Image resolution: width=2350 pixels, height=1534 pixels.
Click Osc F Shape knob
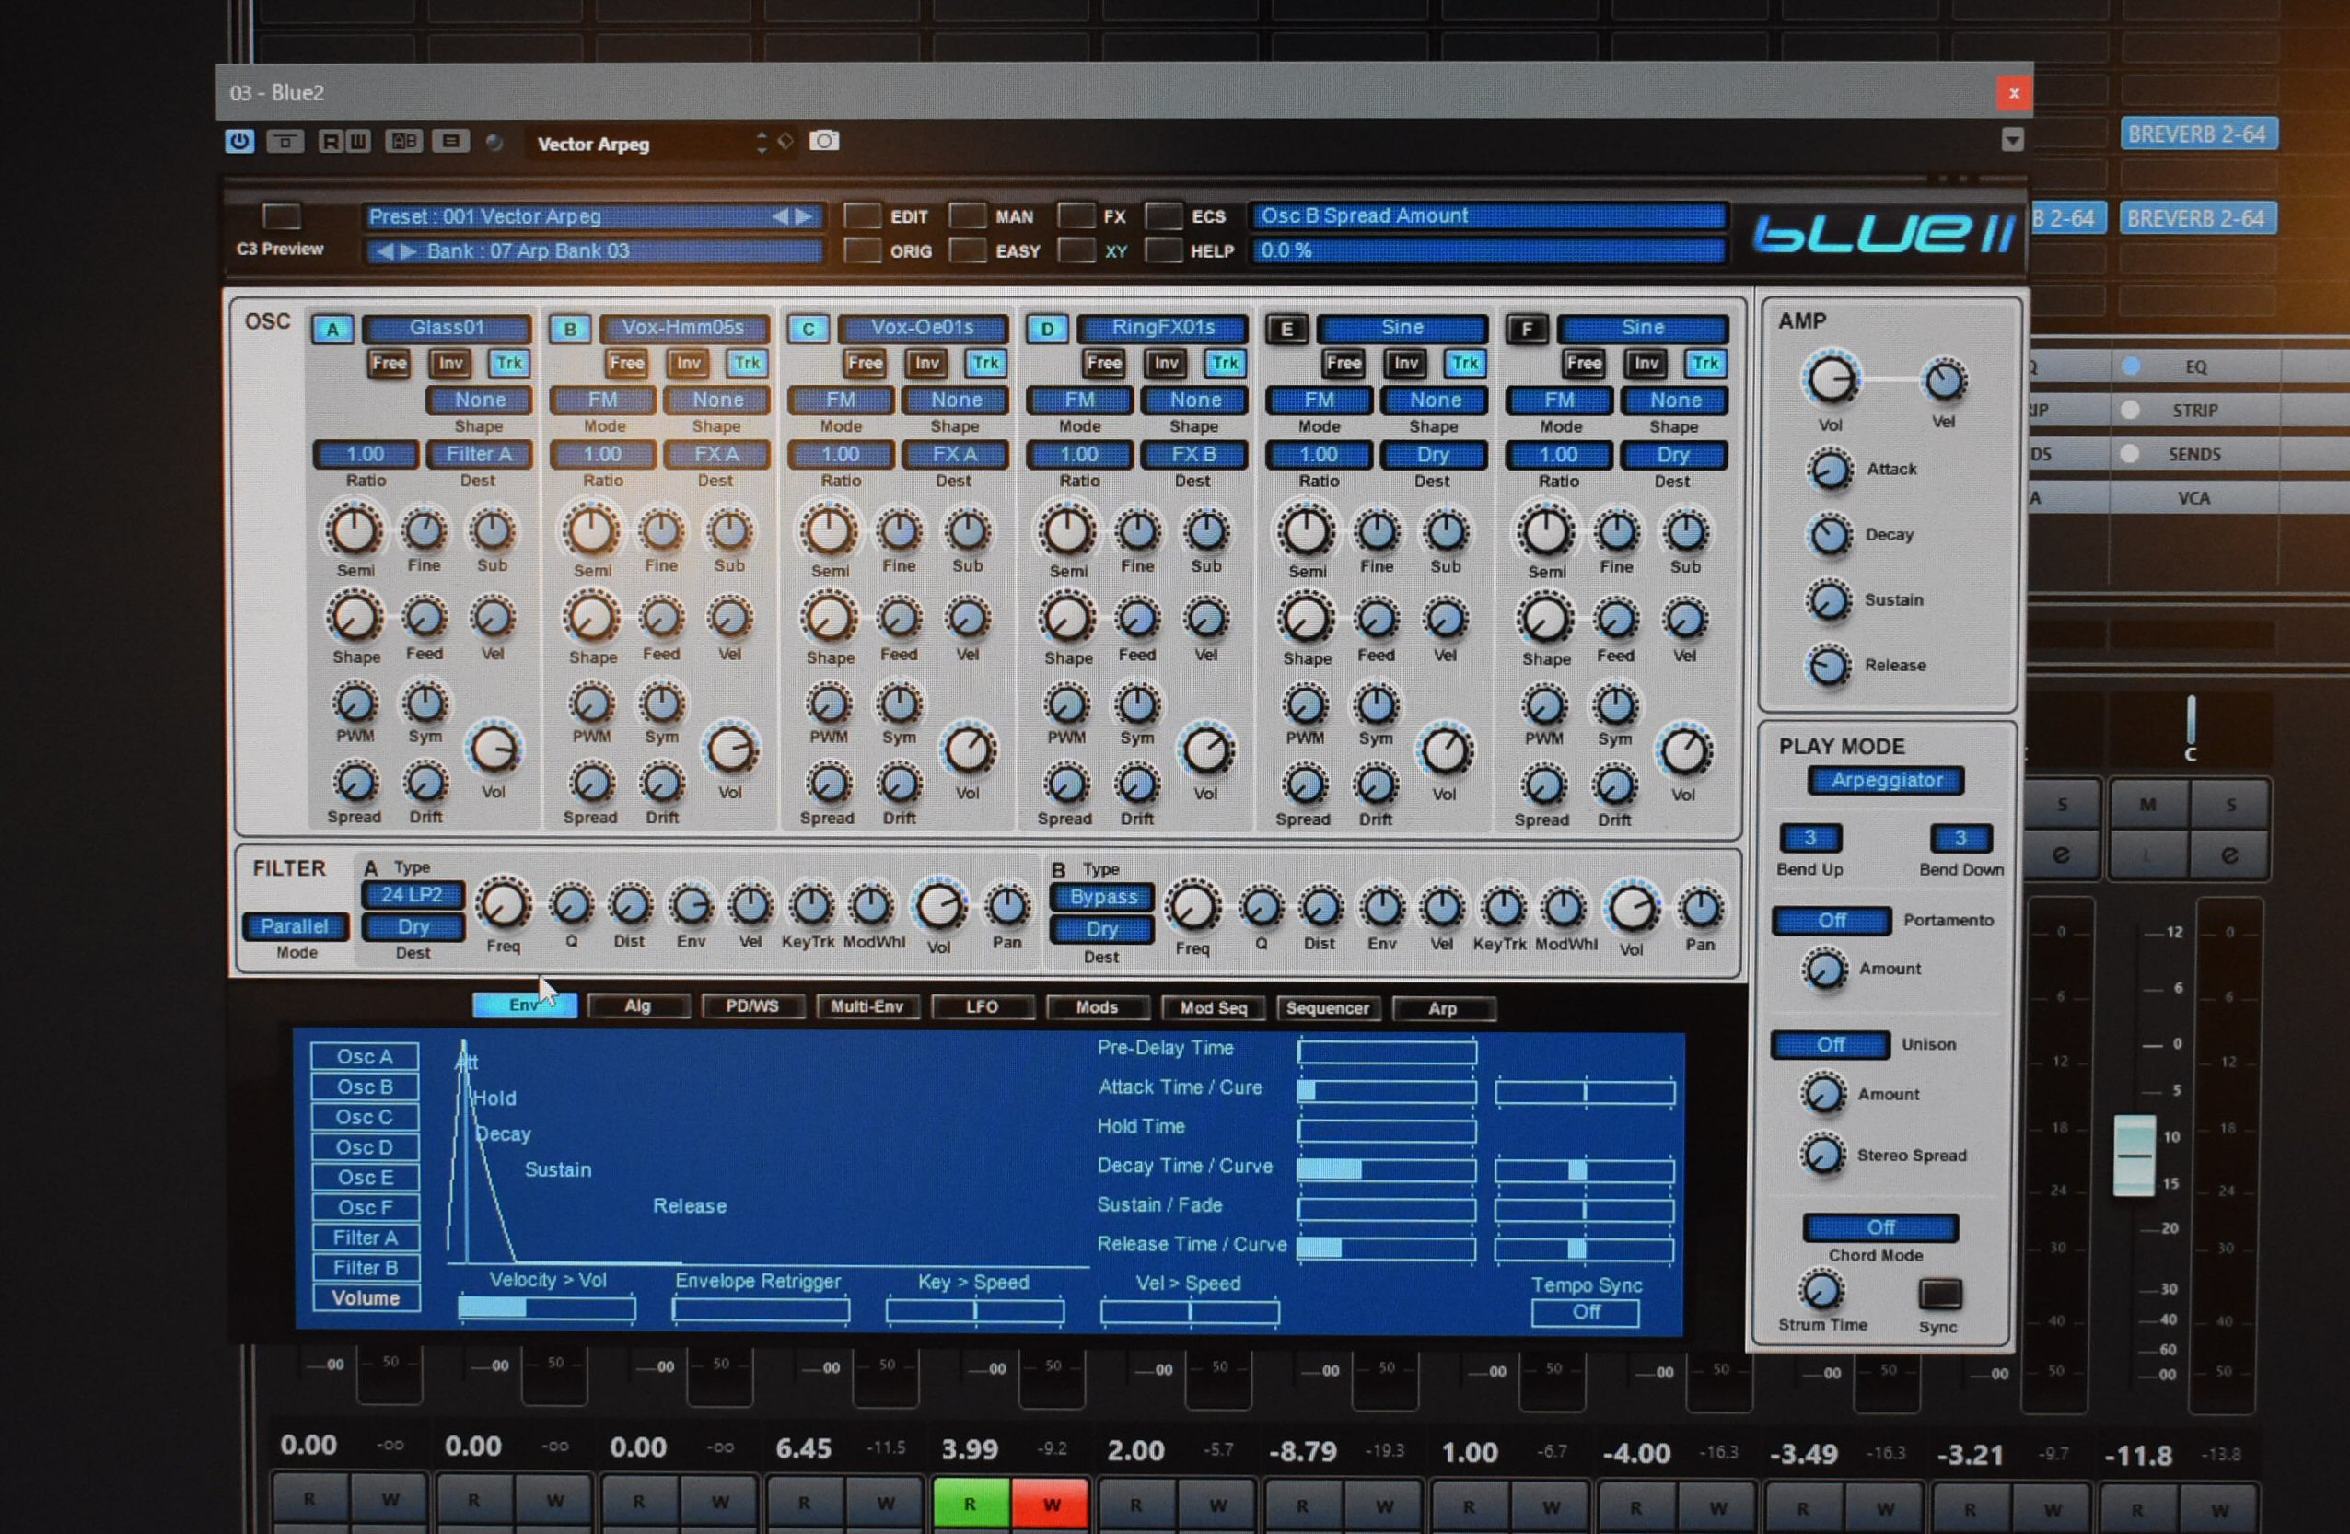1545,620
